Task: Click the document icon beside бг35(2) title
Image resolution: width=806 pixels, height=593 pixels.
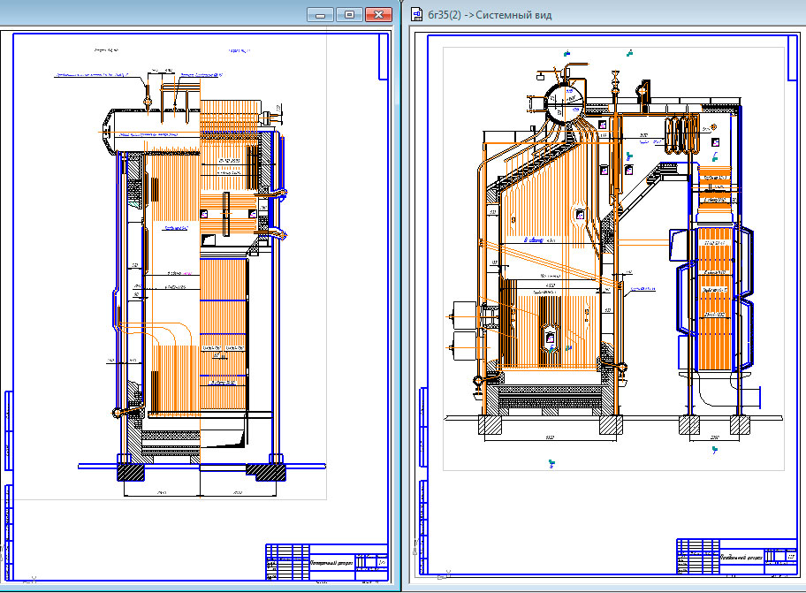Action: [x=416, y=14]
